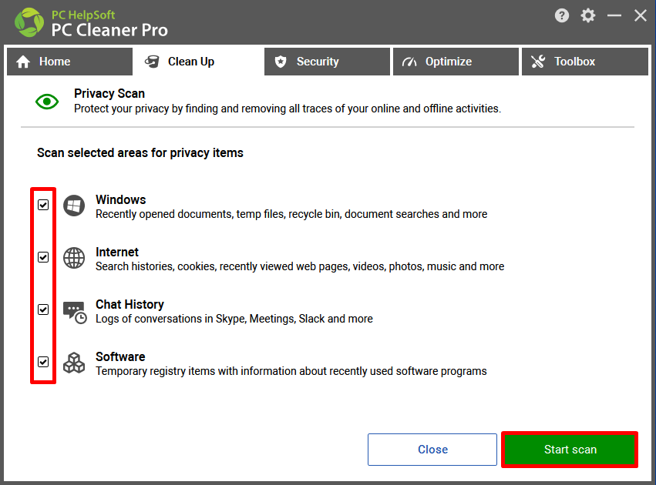Uncheck the Windows checkbox

tap(43, 205)
